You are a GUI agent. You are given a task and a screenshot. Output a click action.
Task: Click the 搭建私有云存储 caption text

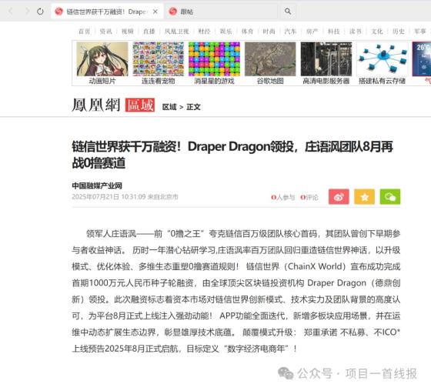[x=382, y=81]
